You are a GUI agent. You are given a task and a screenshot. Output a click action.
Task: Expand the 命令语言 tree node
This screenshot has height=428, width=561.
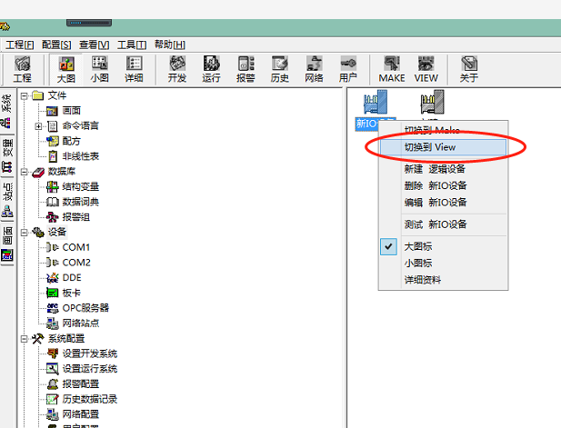tap(38, 125)
